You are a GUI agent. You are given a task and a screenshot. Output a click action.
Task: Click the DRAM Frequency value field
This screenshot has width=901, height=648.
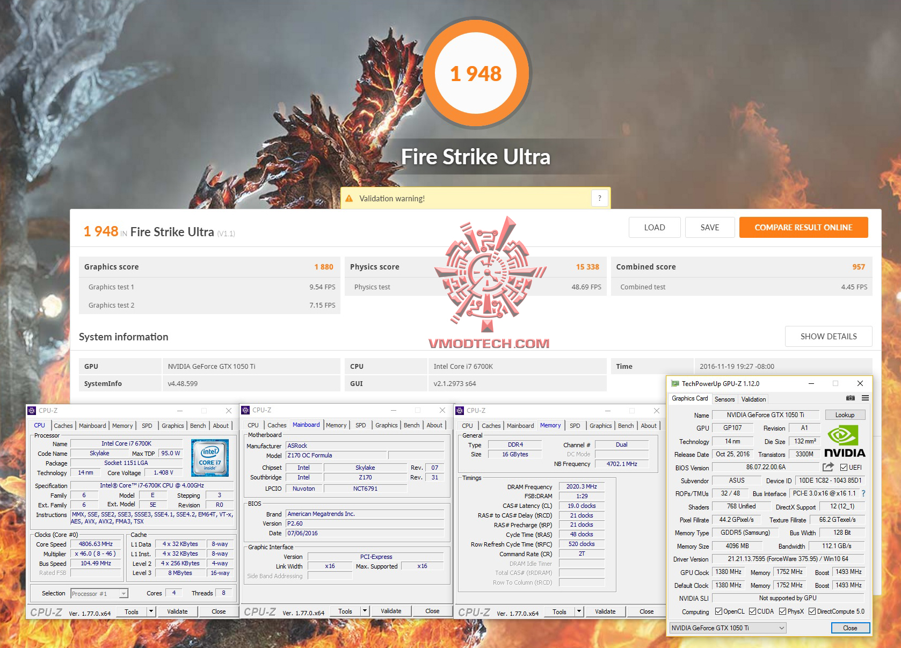coord(582,487)
